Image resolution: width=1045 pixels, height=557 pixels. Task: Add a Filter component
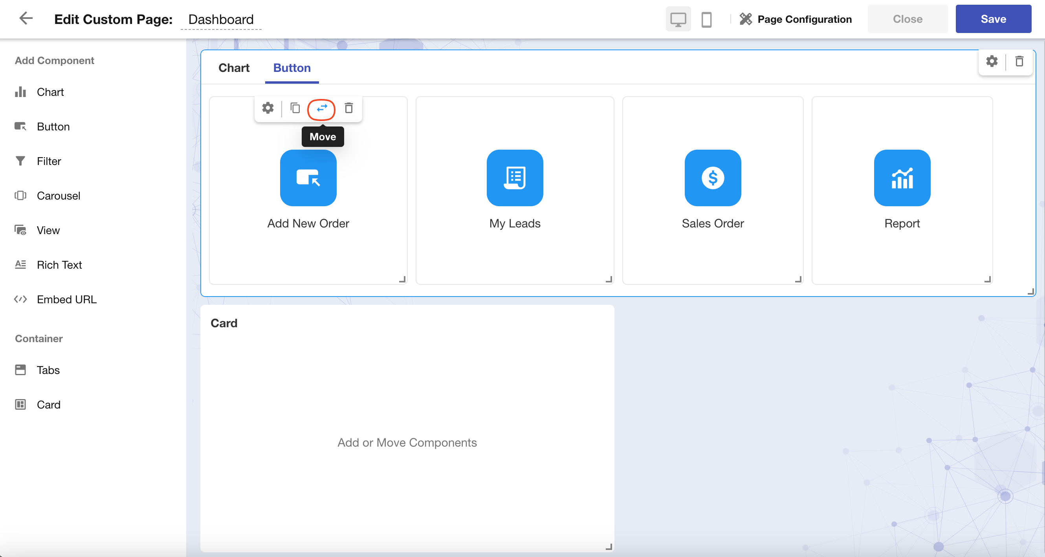(x=38, y=161)
